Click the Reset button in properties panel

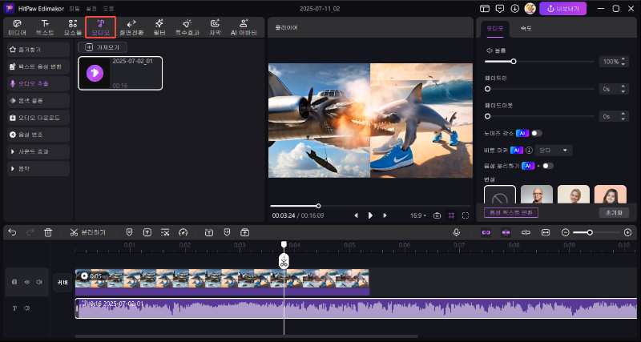pyautogui.click(x=614, y=213)
